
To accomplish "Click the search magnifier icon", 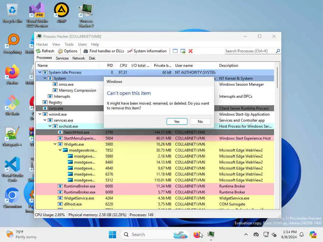I will click(x=278, y=51).
